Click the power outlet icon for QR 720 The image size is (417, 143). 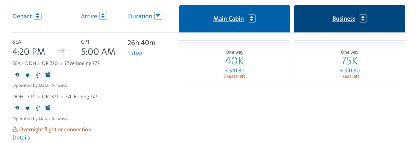(28, 75)
